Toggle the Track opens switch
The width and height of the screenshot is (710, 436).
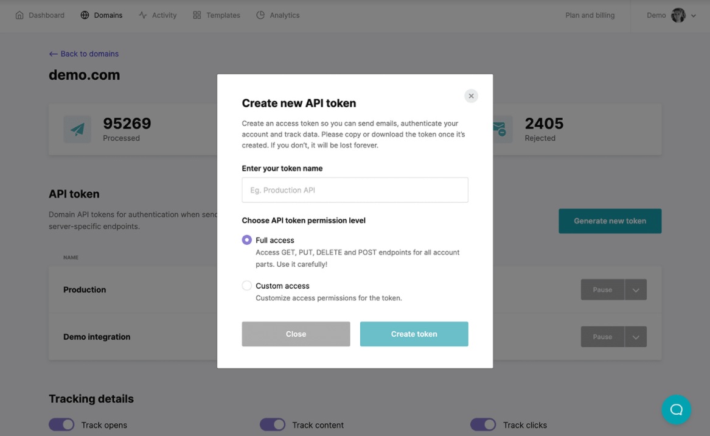tap(61, 424)
